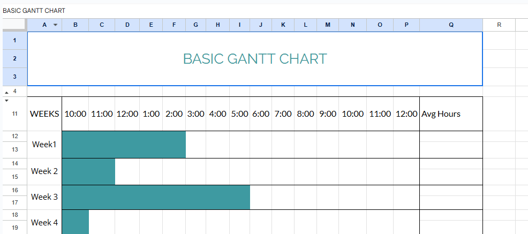Viewport: 528px width, 234px height.
Task: Select the Week 4 label cell
Action: (44, 222)
